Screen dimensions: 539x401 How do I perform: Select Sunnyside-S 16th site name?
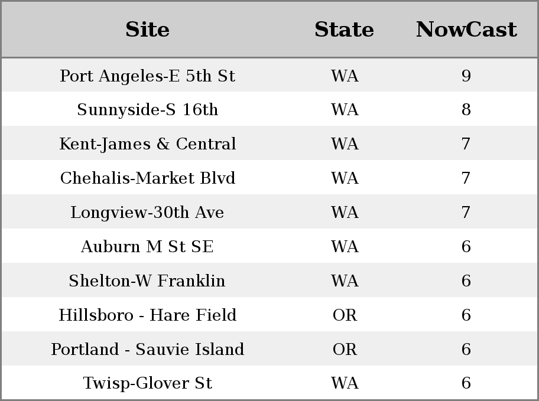147,110
